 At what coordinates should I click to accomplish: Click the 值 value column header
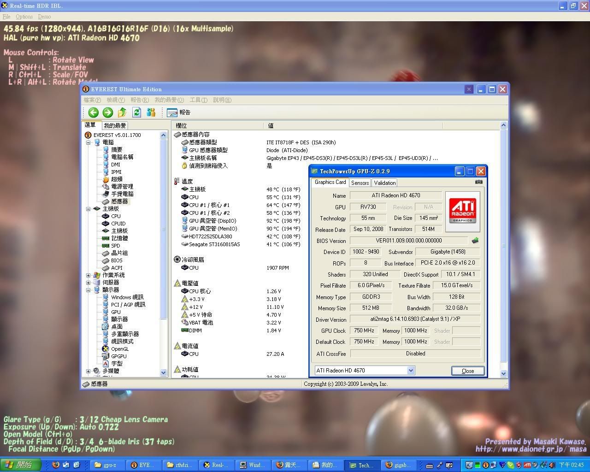tap(353, 125)
